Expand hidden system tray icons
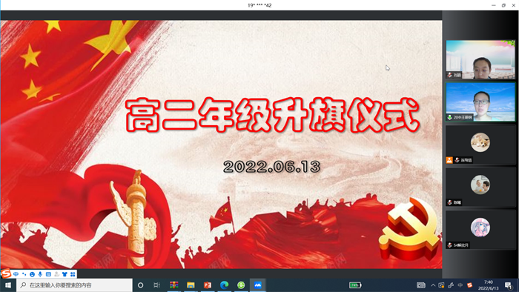Image resolution: width=519 pixels, height=292 pixels. 433,285
